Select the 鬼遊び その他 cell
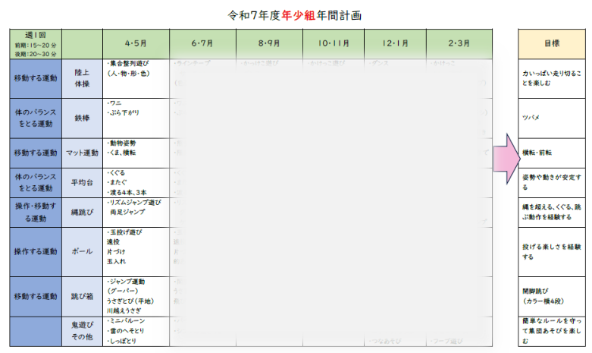 tap(82, 330)
